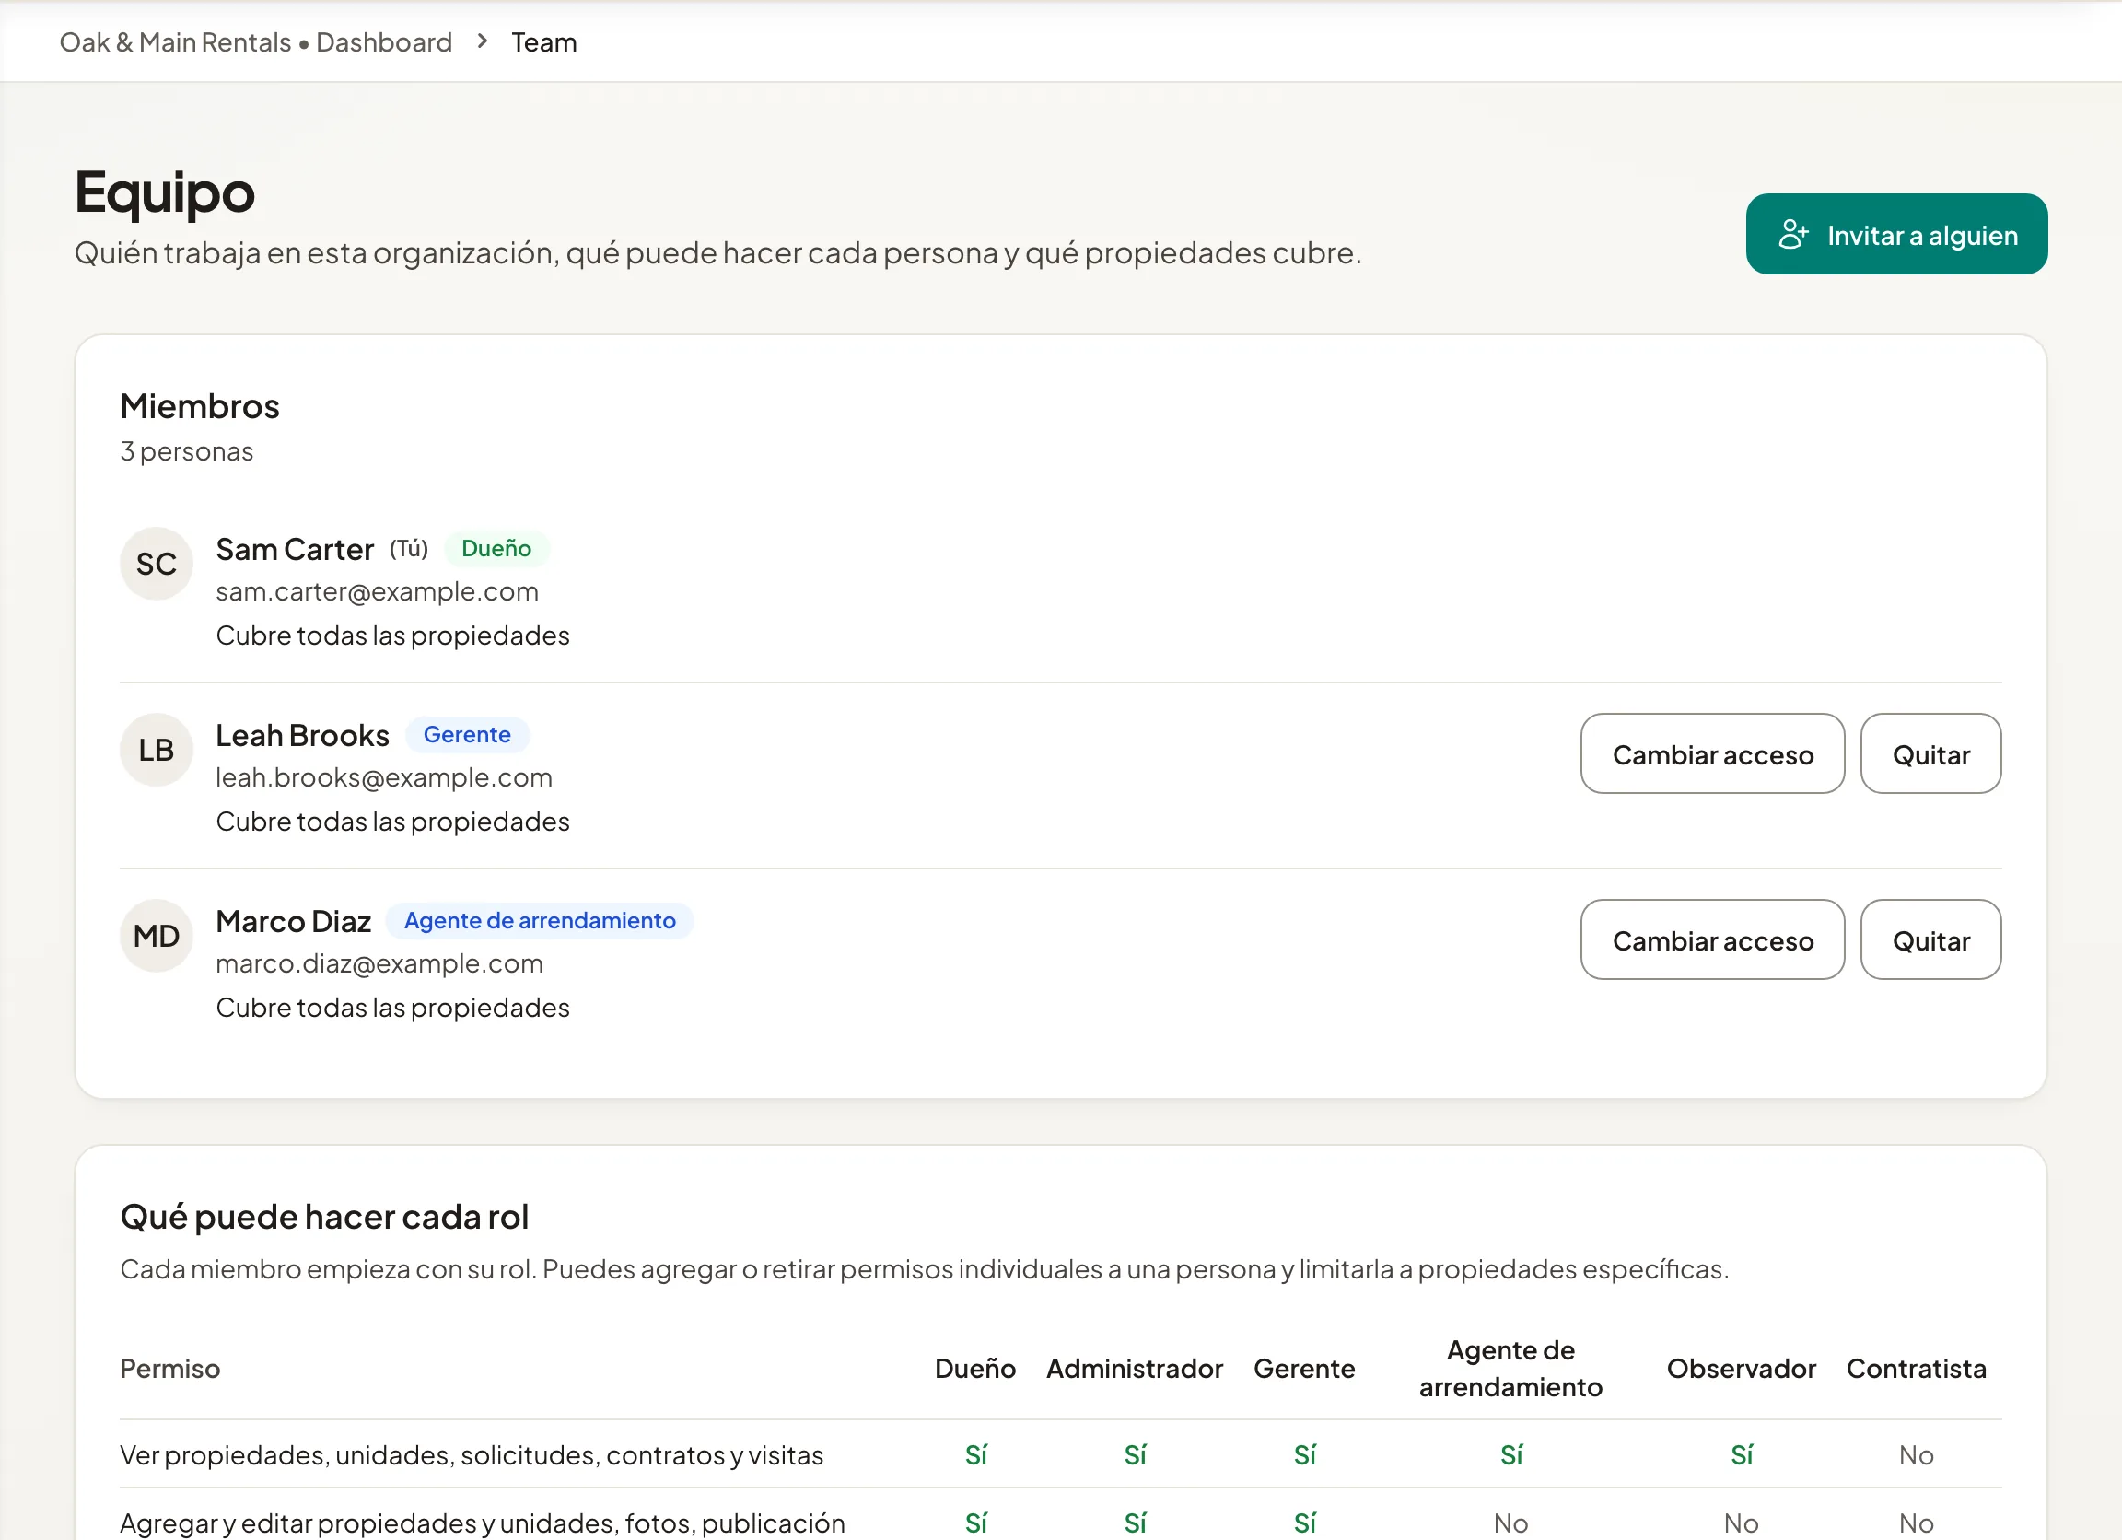Click the Gerente role badge of Leah Brooks
Image resolution: width=2122 pixels, height=1540 pixels.
(x=467, y=734)
